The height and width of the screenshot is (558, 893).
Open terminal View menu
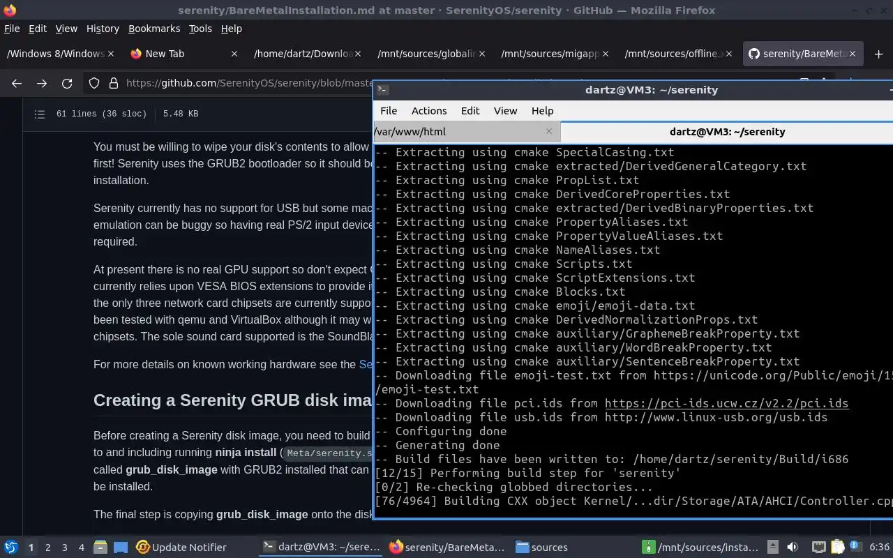506,111
